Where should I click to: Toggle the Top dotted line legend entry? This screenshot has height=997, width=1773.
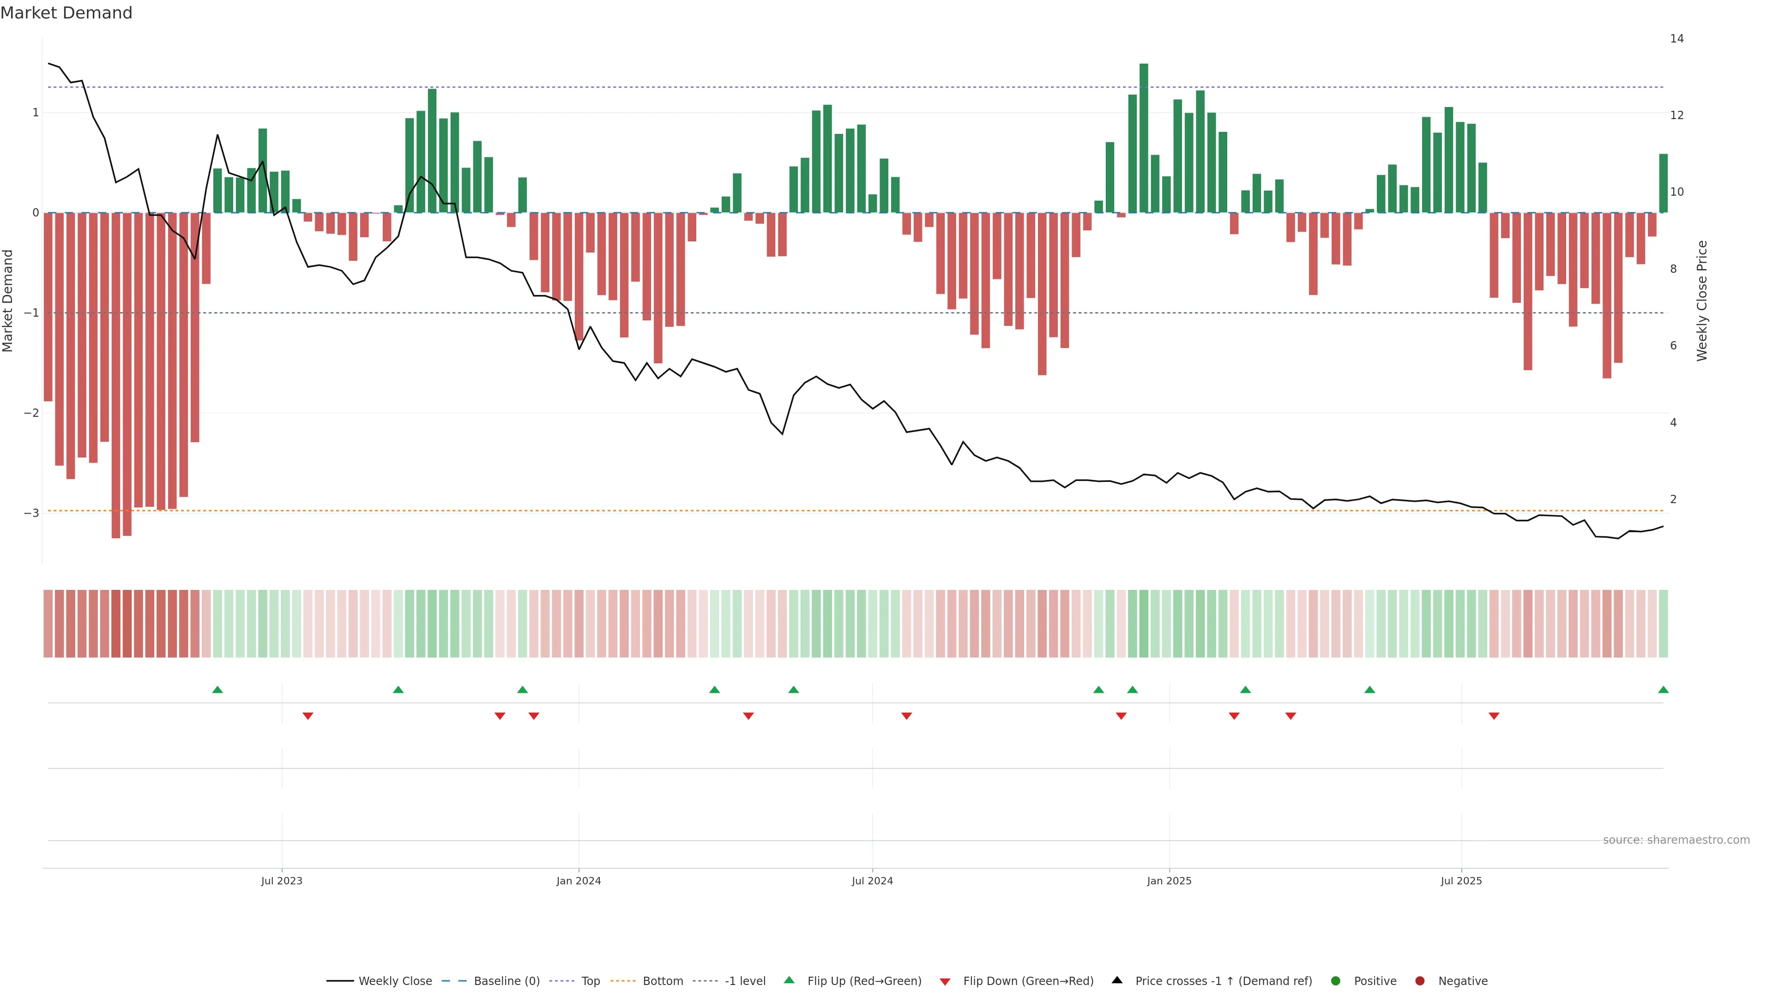(591, 980)
